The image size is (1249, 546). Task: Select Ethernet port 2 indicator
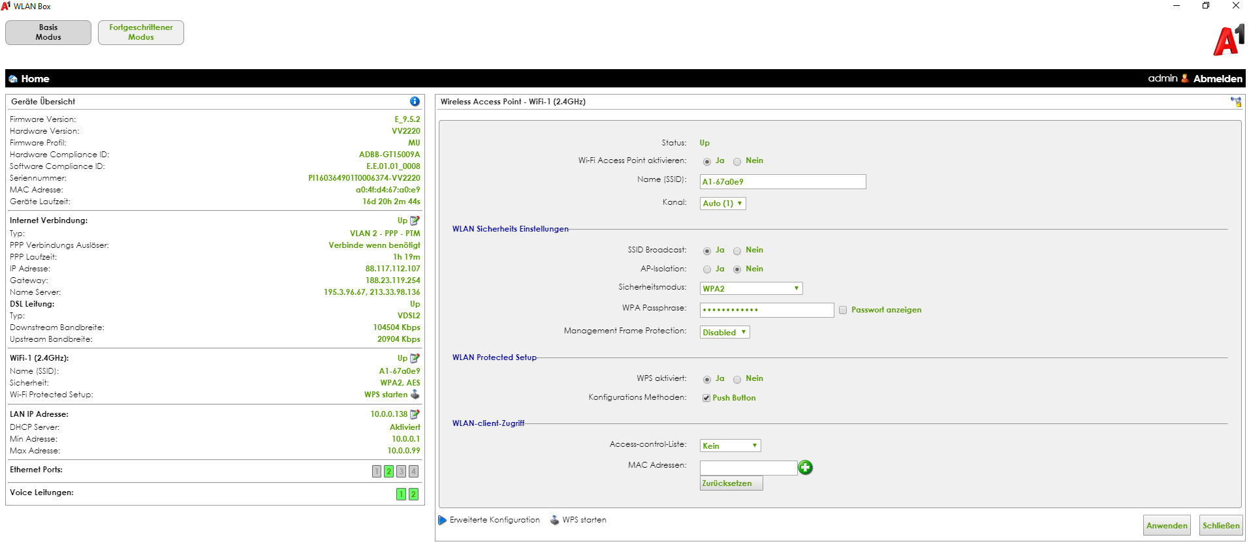389,472
